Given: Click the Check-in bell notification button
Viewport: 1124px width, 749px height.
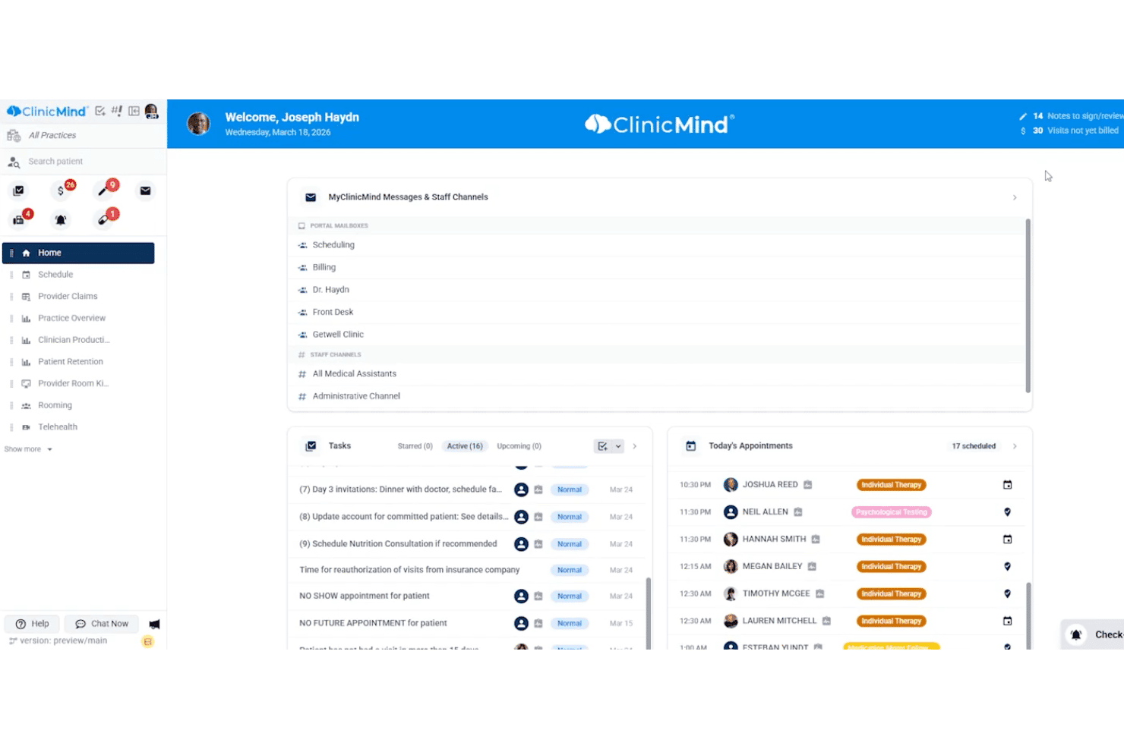Looking at the screenshot, I should click(x=1092, y=634).
